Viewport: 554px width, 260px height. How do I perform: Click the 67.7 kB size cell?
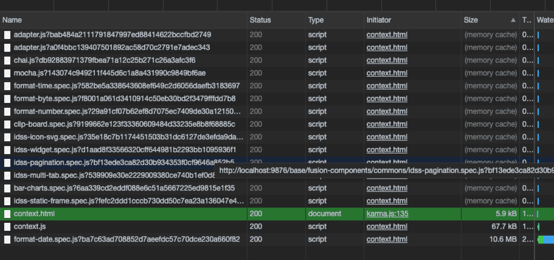(504, 227)
